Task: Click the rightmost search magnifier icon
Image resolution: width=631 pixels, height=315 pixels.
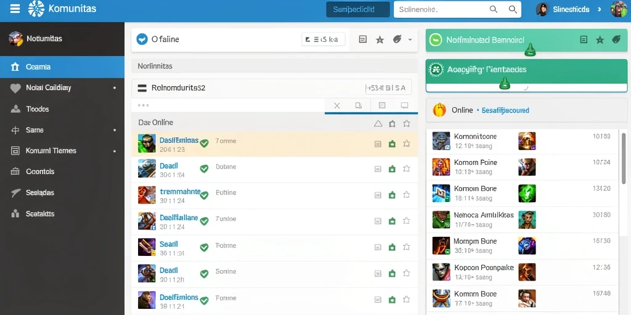Action: 513,9
